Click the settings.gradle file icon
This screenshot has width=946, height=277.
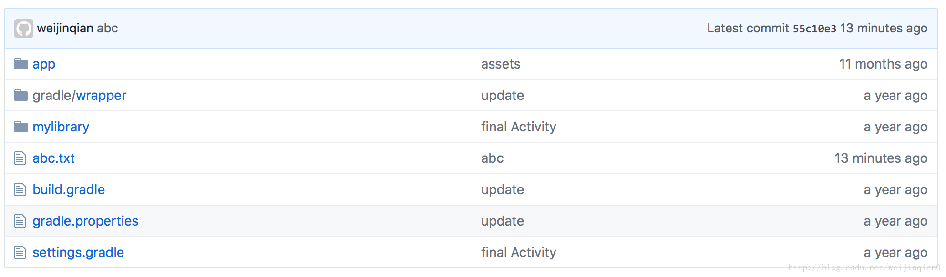tap(20, 252)
